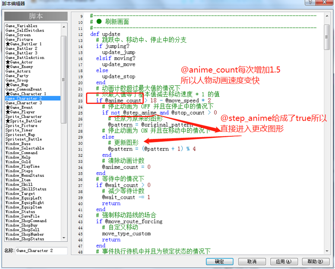Select Window_EquipItem script
The width and height of the screenshot is (335, 269).
pyautogui.click(x=23, y=207)
